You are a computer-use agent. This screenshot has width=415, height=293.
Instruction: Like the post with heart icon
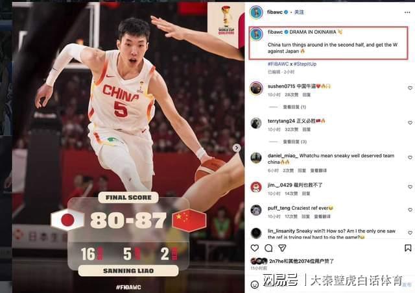click(255, 248)
